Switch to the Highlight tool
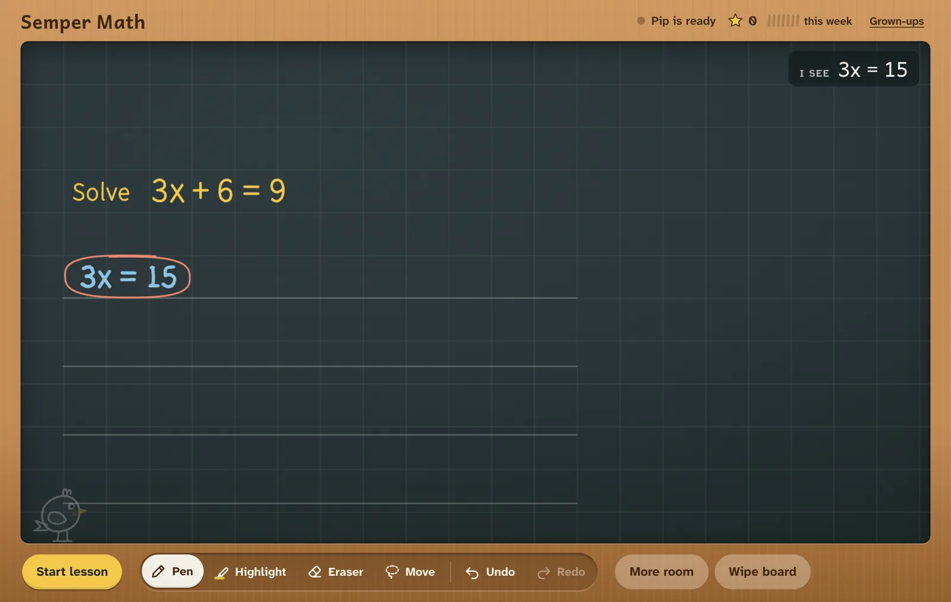Viewport: 951px width, 602px height. click(x=250, y=572)
